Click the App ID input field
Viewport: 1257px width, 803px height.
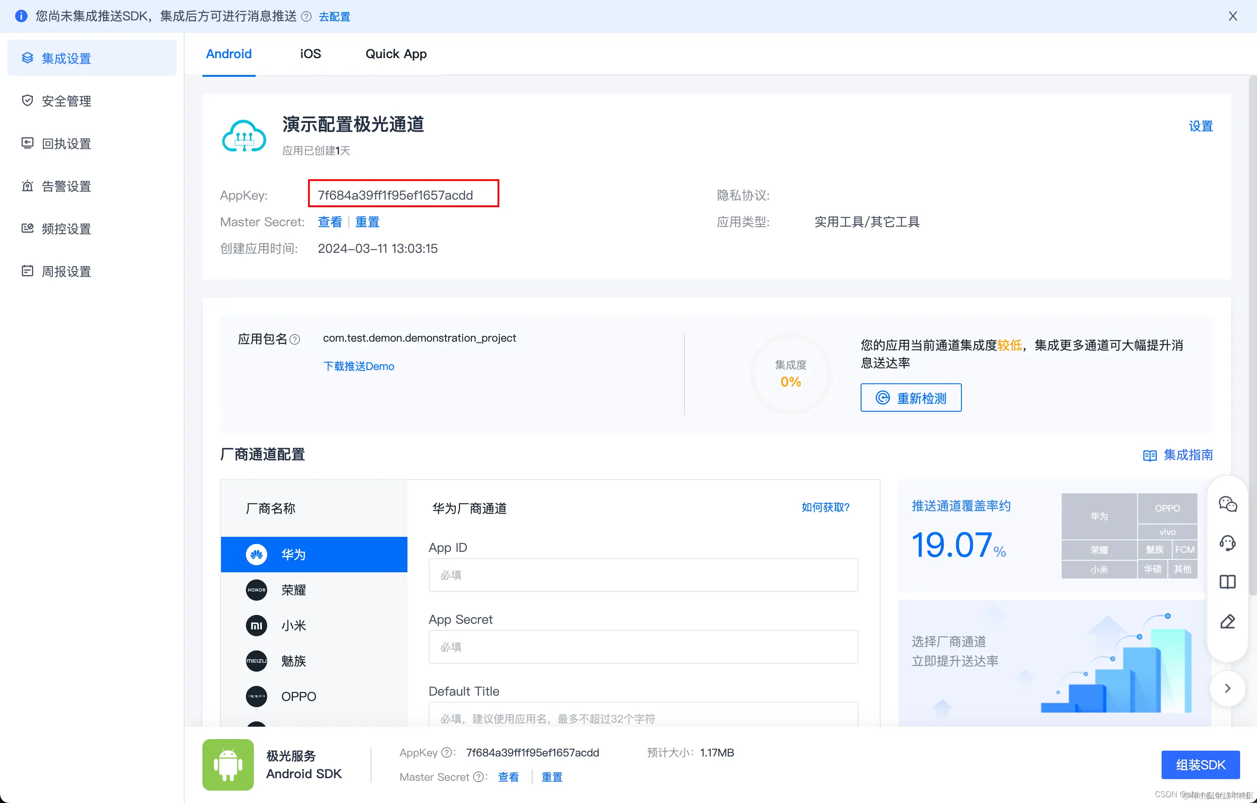[643, 575]
